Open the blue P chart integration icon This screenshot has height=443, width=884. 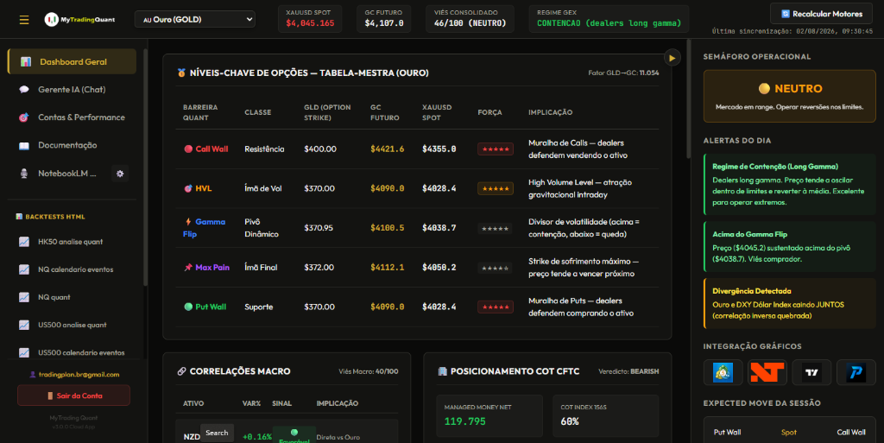pyautogui.click(x=856, y=372)
